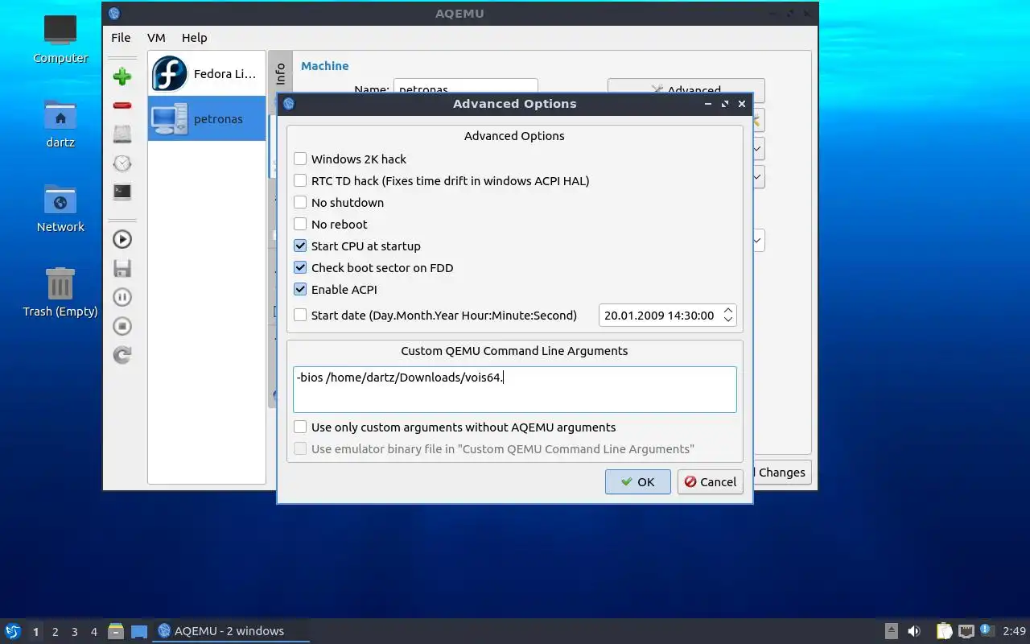Click the clock icon in AQEMU toolbar

(x=122, y=163)
